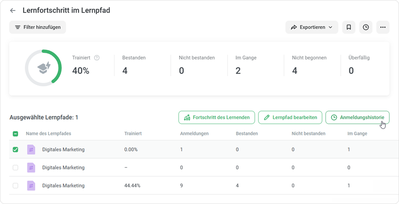Click the learning path icon in the dash row
399x204 pixels.
point(31,168)
